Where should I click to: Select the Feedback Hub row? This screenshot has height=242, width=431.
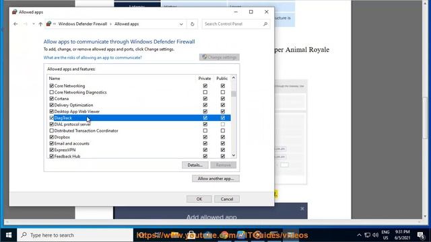pyautogui.click(x=139, y=156)
